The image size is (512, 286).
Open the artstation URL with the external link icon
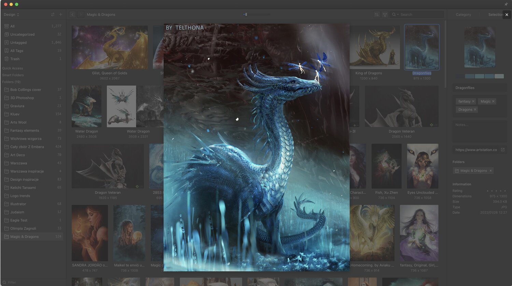pos(503,150)
